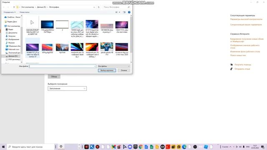
Task: Open Microsoft Edge from the taskbar
Action: [x=184, y=147]
